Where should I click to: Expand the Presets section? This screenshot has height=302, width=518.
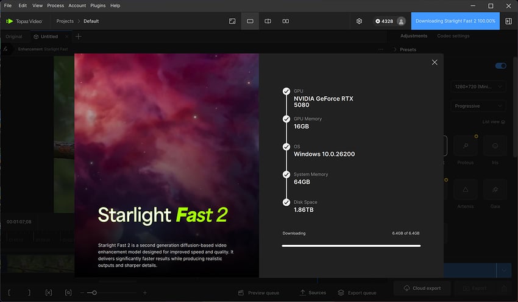[x=405, y=49]
